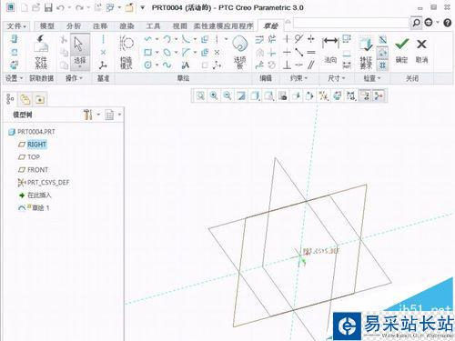Expand the 设置 group dropdown
The image size is (455, 341).
pos(14,78)
